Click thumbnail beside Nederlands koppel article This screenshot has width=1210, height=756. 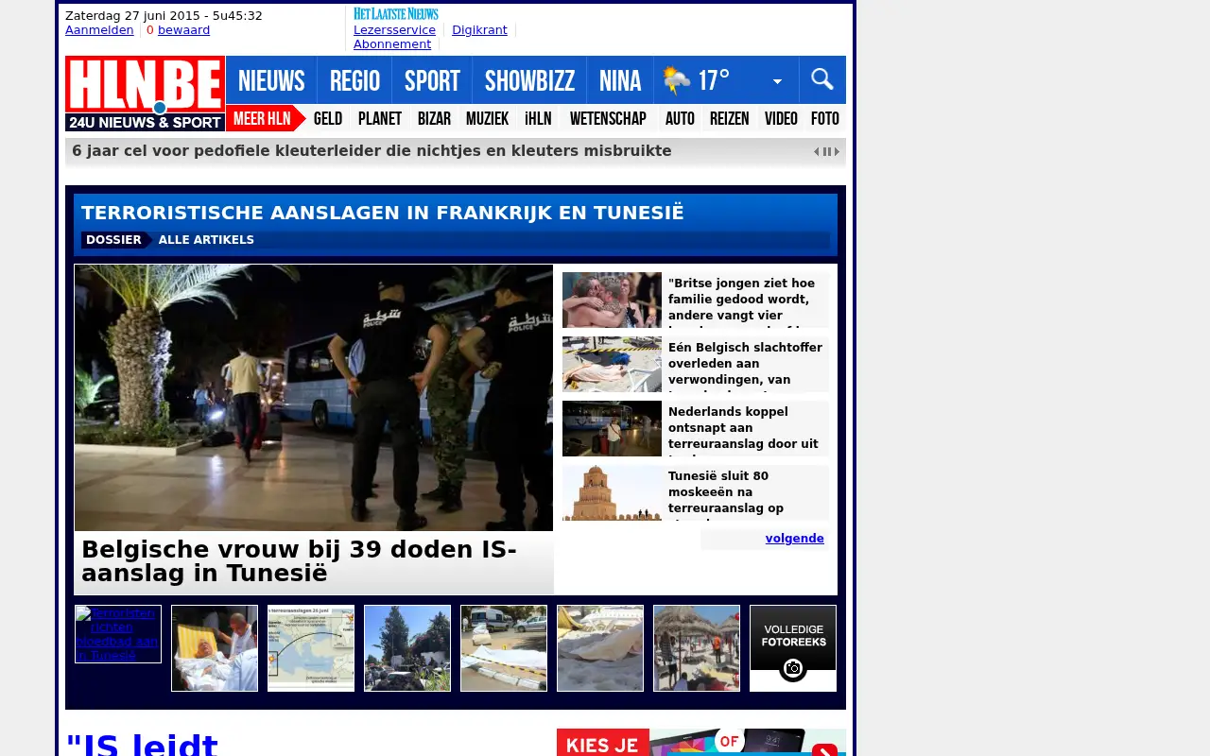pos(612,428)
